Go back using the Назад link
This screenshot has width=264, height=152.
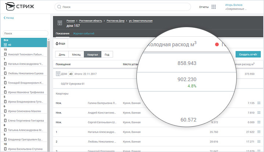pyautogui.click(x=9, y=18)
